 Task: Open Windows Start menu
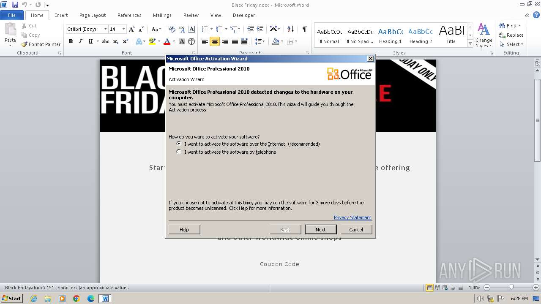point(11,298)
